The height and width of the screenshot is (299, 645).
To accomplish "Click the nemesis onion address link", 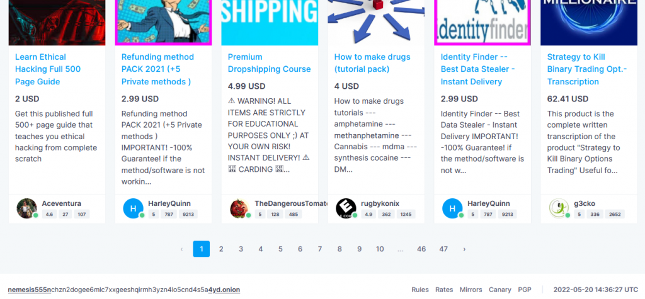I will [124, 290].
